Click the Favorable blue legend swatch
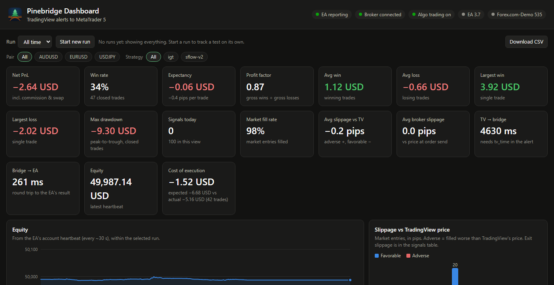Image resolution: width=554 pixels, height=285 pixels. pos(377,256)
